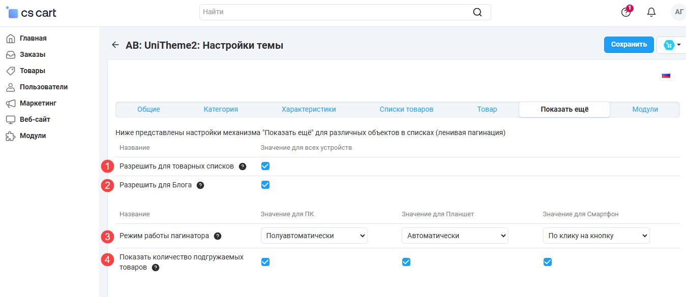Viewport: 686px width, 297px height.
Task: Toggle smartphone checkbox for подгружаемых товаров count
Action: pos(547,262)
